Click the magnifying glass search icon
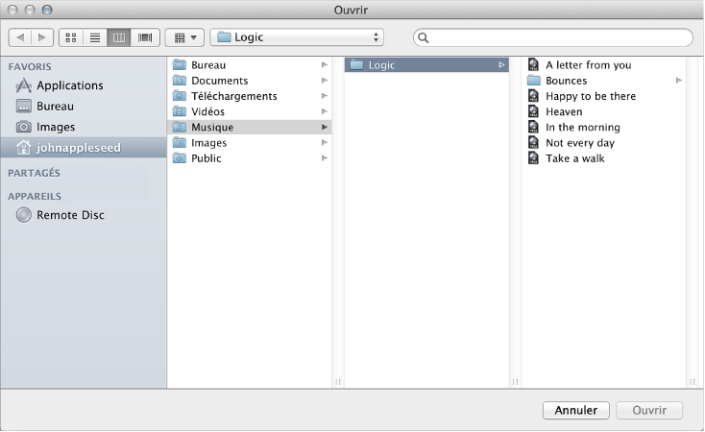Screen dimensions: 705x432 [x=423, y=37]
